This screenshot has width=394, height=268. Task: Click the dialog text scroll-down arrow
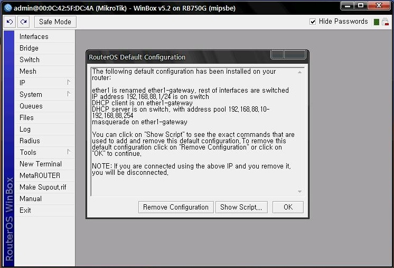[299, 192]
